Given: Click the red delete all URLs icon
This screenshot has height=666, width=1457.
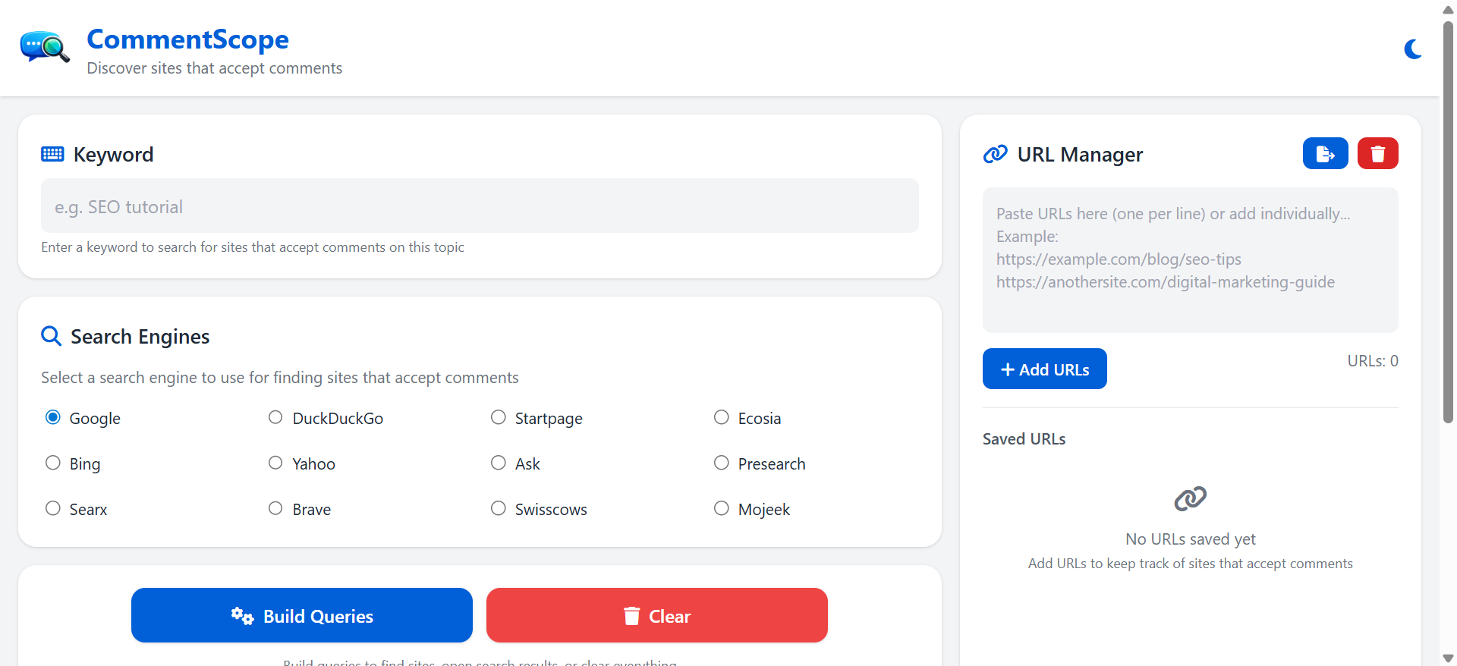Looking at the screenshot, I should pyautogui.click(x=1377, y=154).
